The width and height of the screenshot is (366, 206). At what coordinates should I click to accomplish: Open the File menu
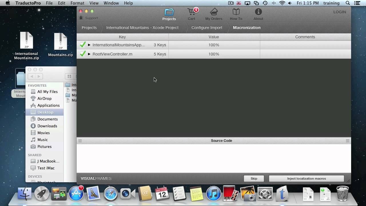[49, 3]
